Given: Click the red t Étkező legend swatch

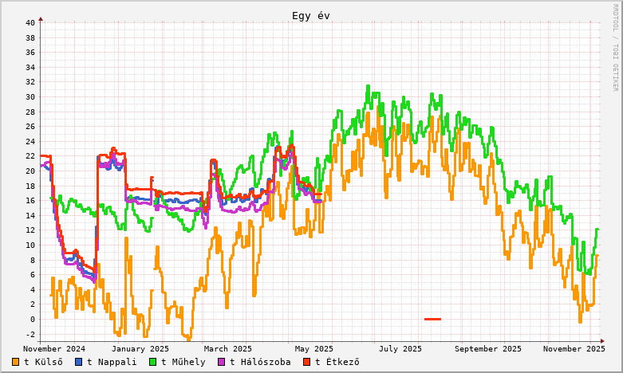Looking at the screenshot, I should click(307, 362).
